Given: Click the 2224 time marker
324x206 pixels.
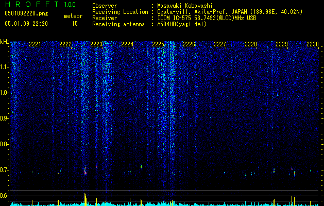Looking at the screenshot, I should 127,44.
